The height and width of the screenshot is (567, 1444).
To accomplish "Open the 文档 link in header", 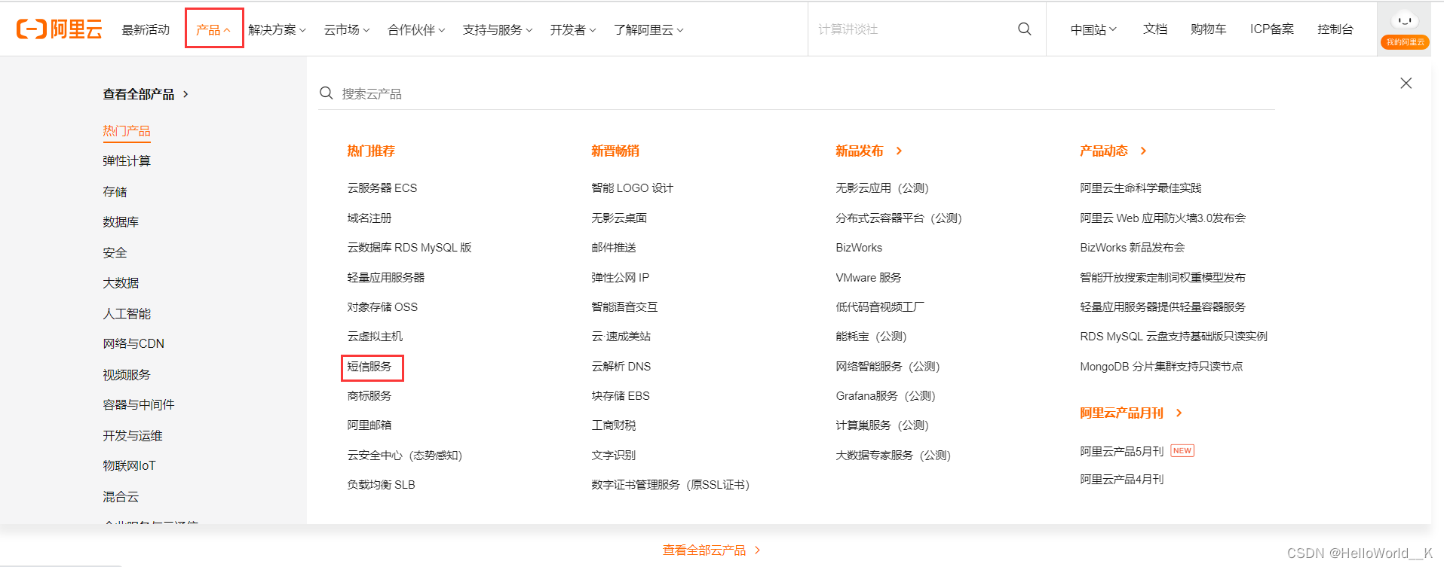I will 1154,29.
